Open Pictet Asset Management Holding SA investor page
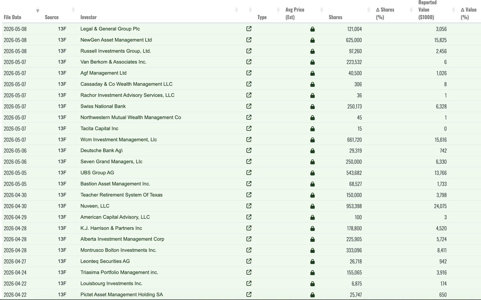This screenshot has height=300, width=481. pyautogui.click(x=122, y=295)
